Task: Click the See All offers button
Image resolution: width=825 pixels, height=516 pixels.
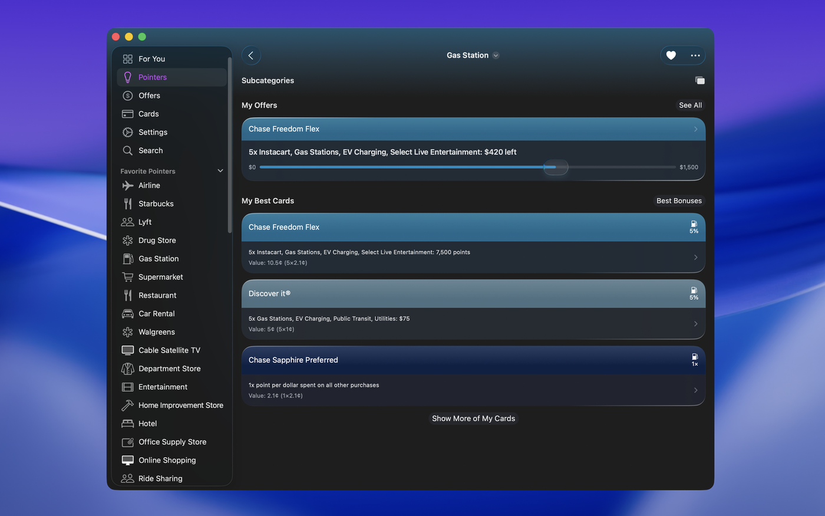Action: (690, 105)
